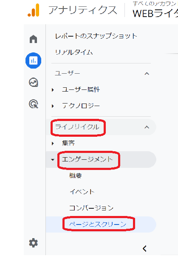178x259 pixels.
Task: Open the Home icon in sidebar
Action: (x=34, y=39)
